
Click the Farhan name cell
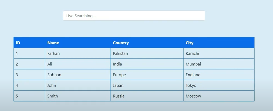coord(78,53)
